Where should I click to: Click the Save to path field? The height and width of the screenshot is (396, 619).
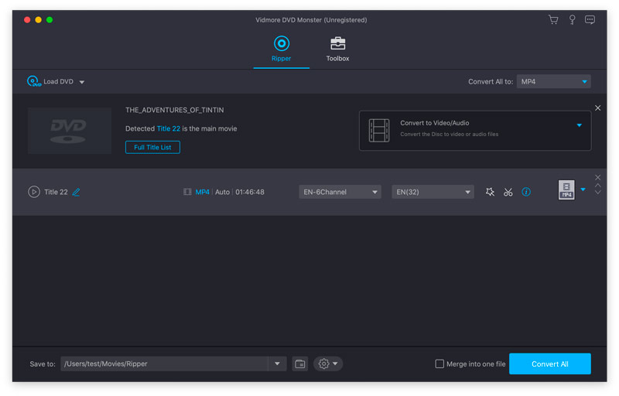click(x=164, y=364)
